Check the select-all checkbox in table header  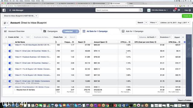(5, 42)
